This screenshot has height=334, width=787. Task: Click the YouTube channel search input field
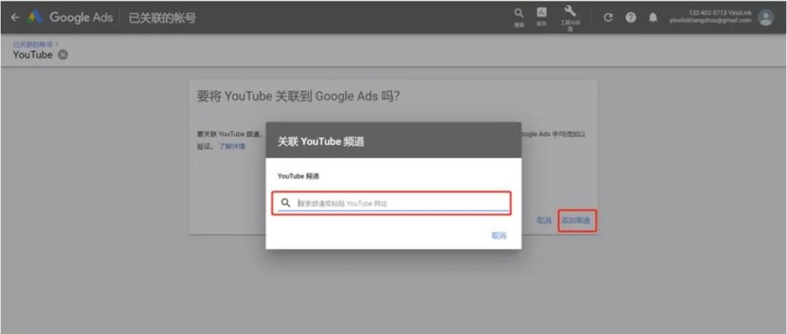coord(398,203)
